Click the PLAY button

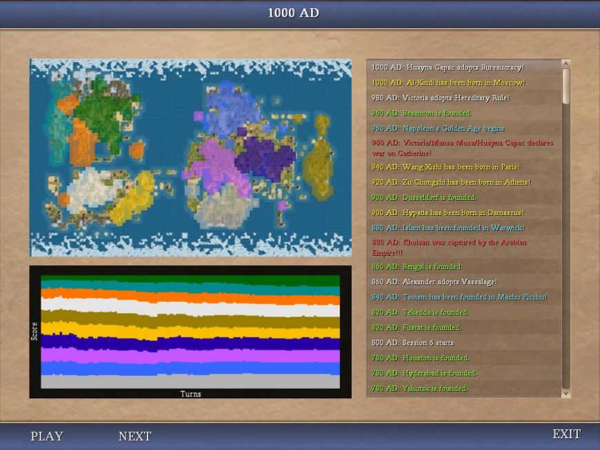47,436
